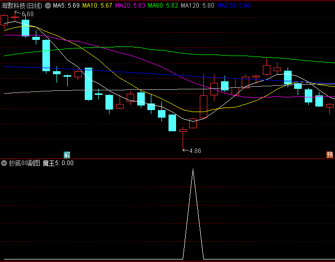This screenshot has height=262, width=335.
Task: Click the teal 解 marker icon
Action: coord(67,154)
